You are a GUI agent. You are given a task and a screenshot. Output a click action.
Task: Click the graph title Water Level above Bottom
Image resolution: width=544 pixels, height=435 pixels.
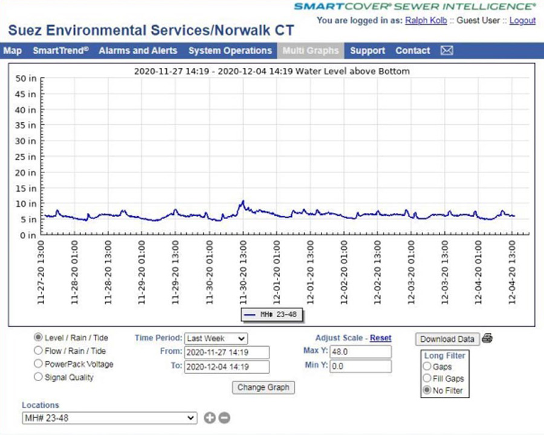point(271,71)
